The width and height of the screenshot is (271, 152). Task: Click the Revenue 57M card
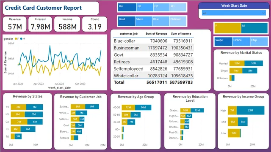click(x=15, y=24)
